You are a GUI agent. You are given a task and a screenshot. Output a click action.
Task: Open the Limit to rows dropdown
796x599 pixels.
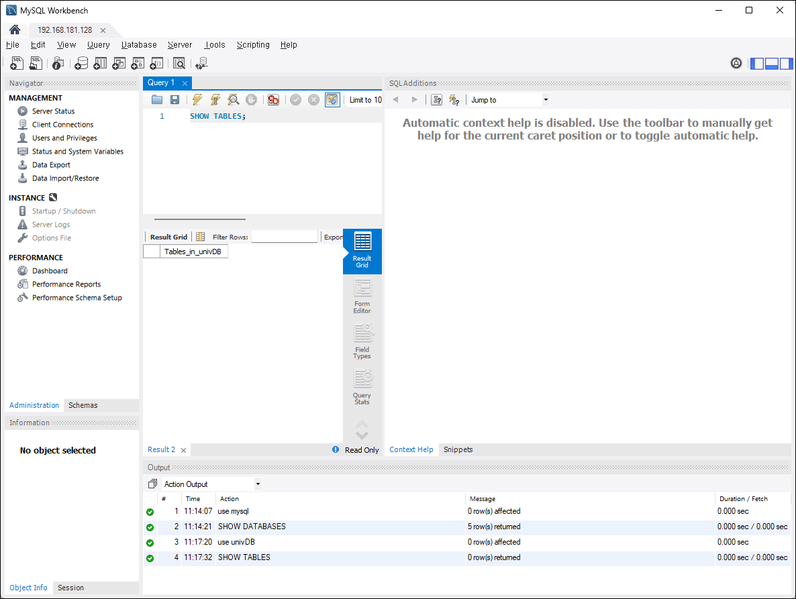coord(365,100)
